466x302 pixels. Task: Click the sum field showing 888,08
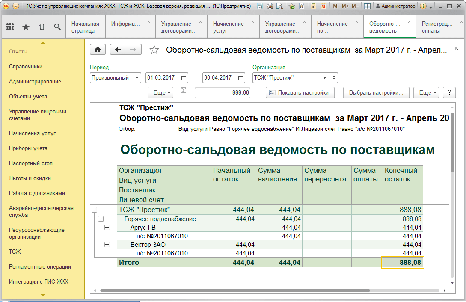(x=222, y=93)
